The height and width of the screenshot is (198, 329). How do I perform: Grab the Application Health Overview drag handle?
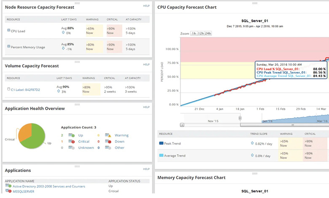(77, 104)
